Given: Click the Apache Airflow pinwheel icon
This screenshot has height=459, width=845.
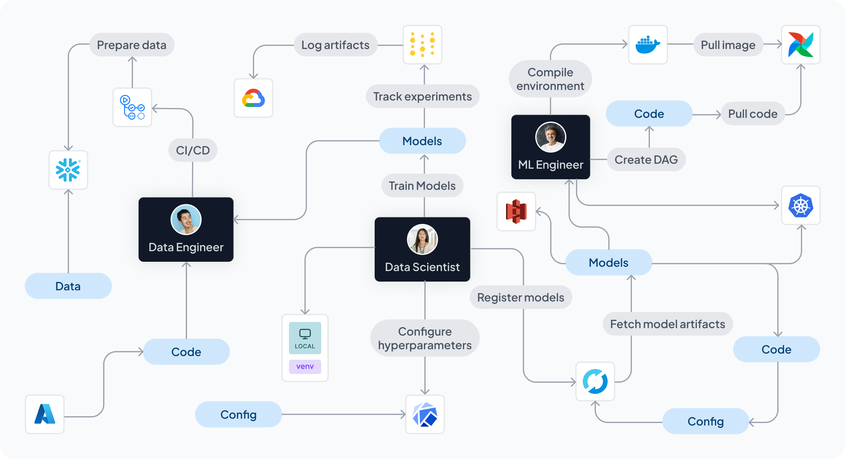Looking at the screenshot, I should (x=800, y=45).
